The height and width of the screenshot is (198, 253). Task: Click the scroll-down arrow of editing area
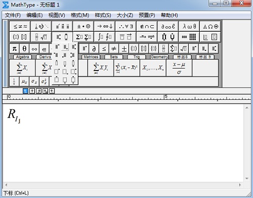pos(247,178)
